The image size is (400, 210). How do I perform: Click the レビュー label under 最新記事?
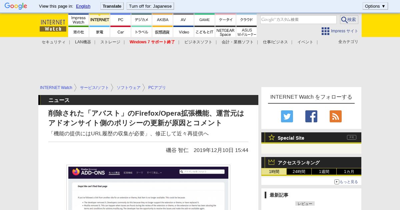(x=305, y=204)
